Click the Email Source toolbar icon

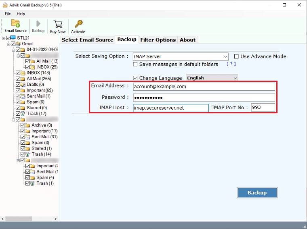tap(15, 23)
